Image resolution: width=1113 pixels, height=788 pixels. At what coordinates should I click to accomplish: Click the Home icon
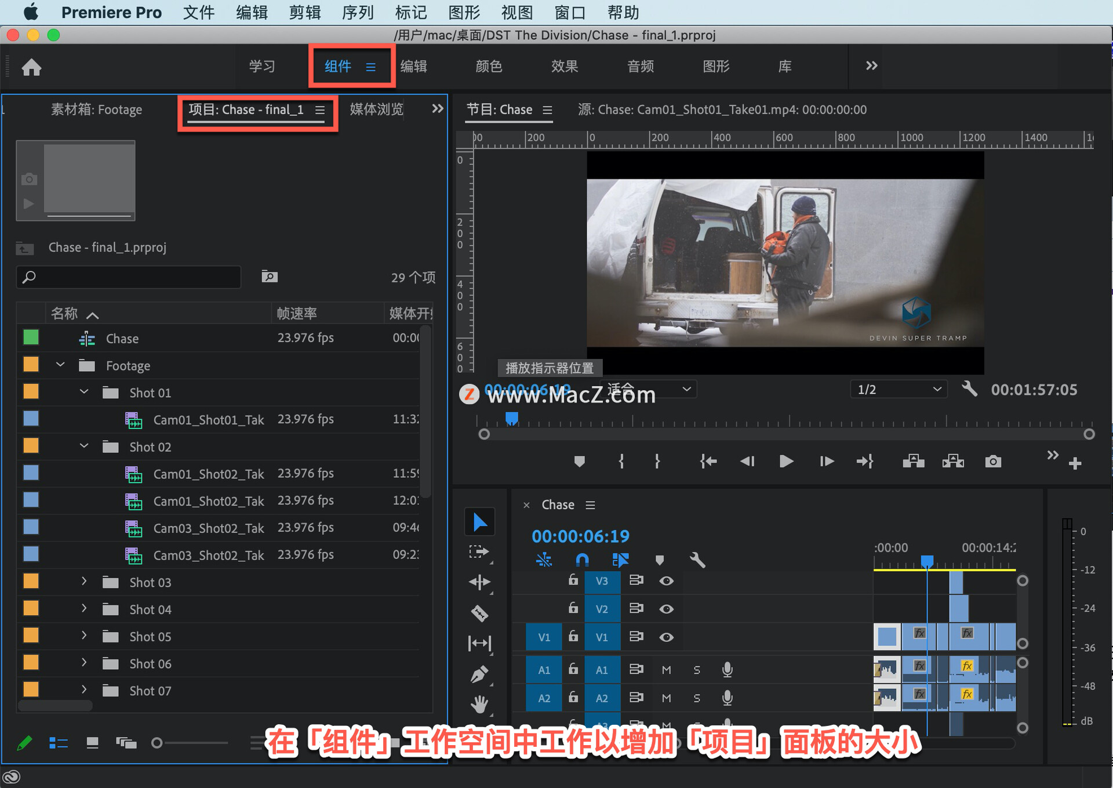[31, 67]
